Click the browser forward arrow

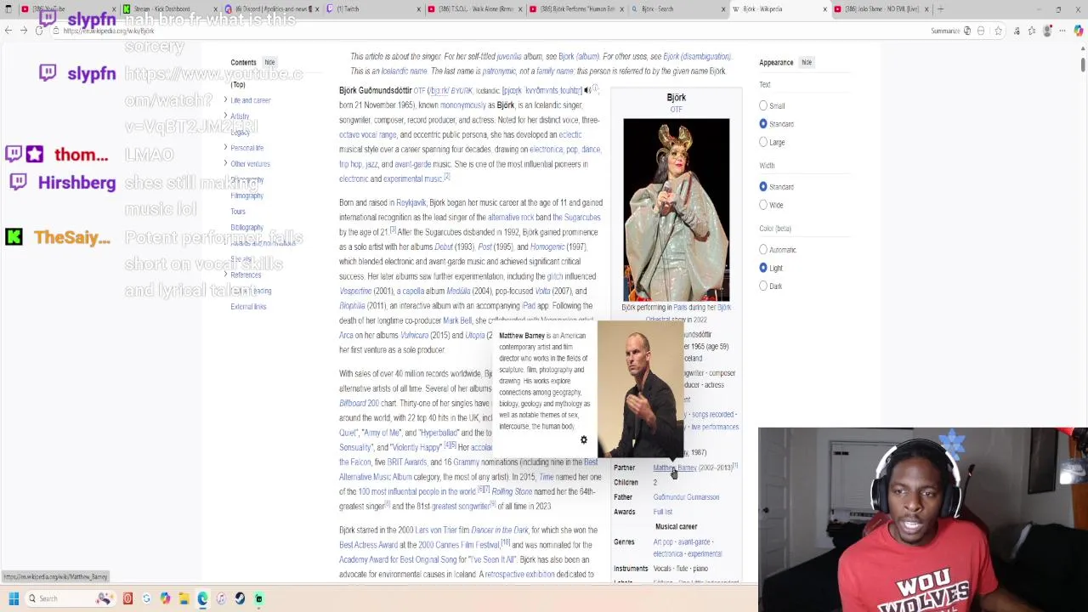24,31
